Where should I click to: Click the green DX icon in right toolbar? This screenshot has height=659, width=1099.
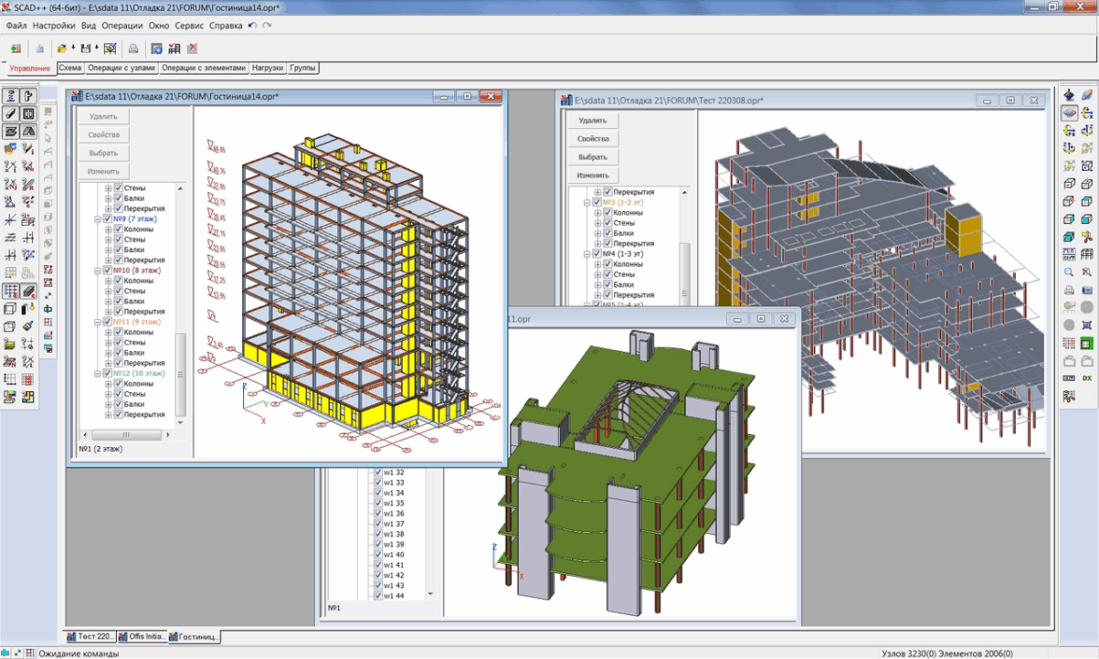[1087, 377]
